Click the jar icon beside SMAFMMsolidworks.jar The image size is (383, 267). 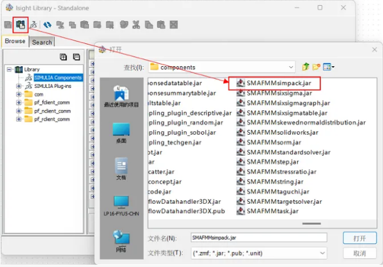[240, 132]
